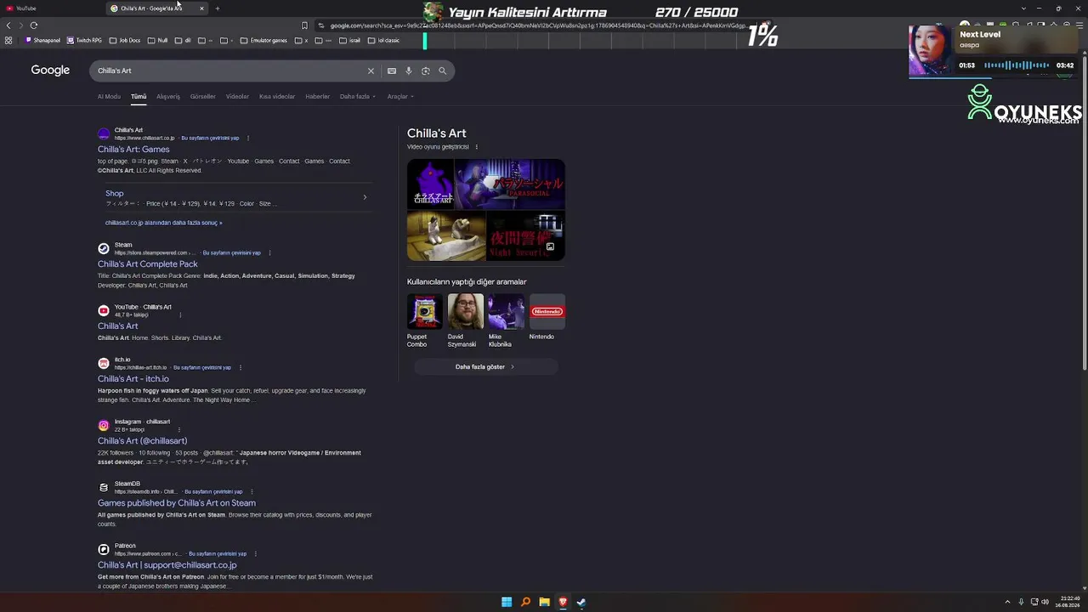The image size is (1088, 612).
Task: Go back using the browser back arrow
Action: pos(8,25)
